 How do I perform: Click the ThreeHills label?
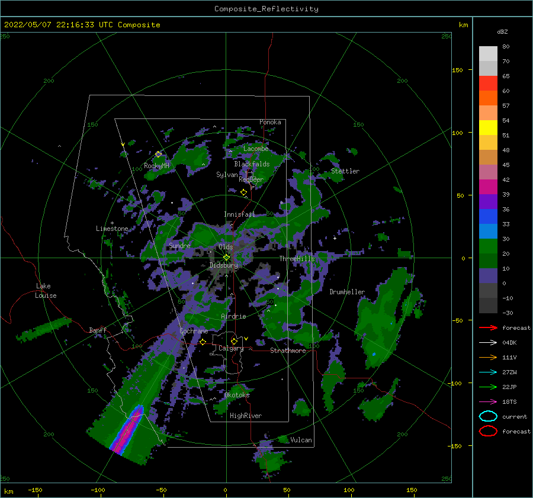pos(297,259)
